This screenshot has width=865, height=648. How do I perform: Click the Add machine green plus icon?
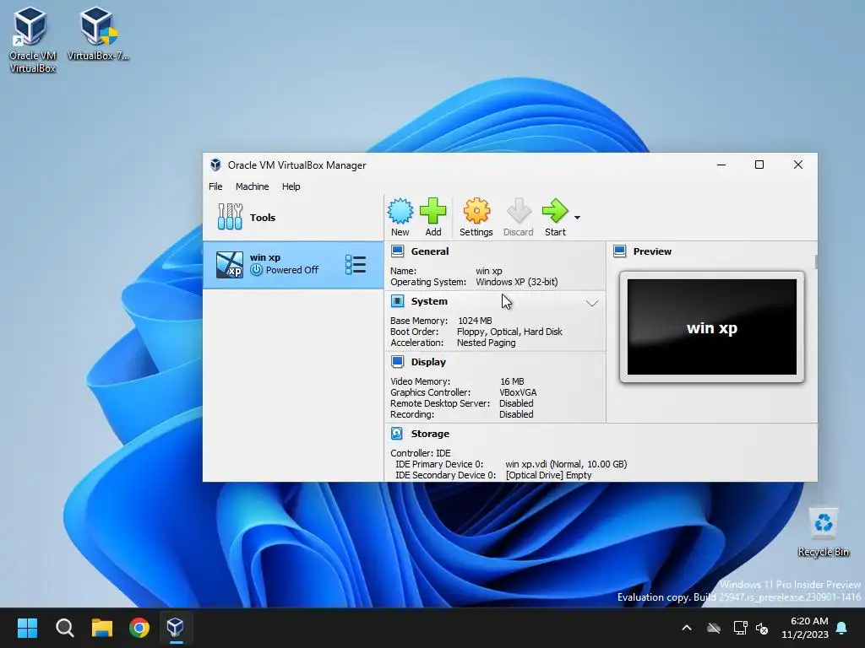[x=433, y=211]
